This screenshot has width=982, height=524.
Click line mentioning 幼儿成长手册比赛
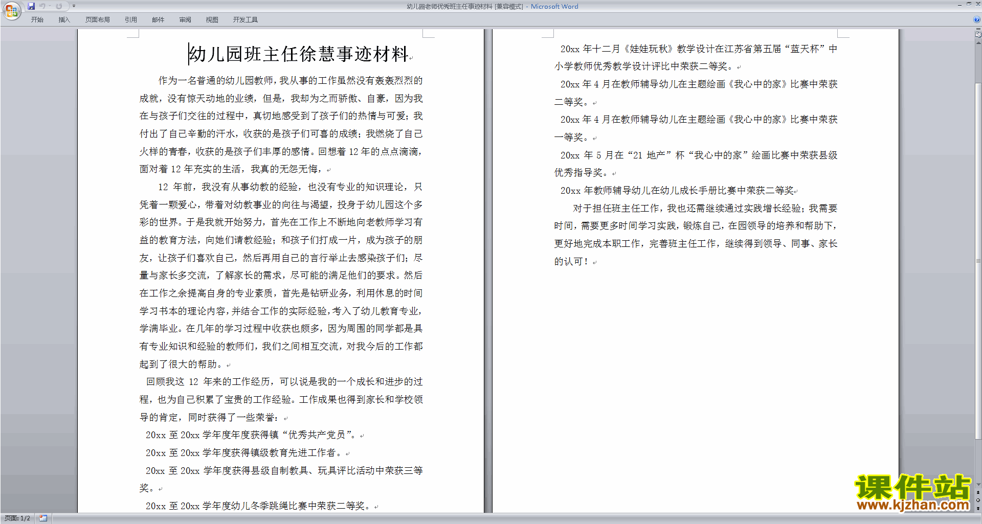[677, 191]
